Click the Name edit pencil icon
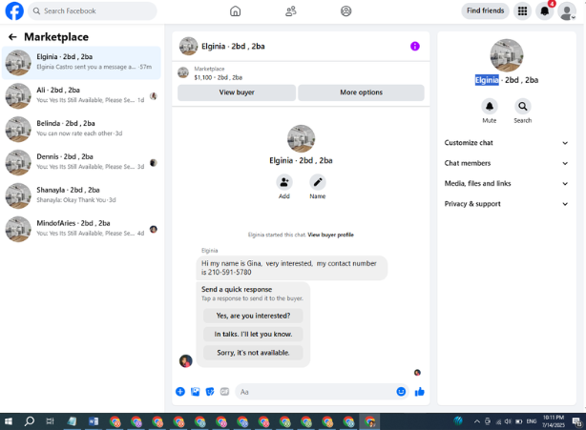 click(317, 182)
